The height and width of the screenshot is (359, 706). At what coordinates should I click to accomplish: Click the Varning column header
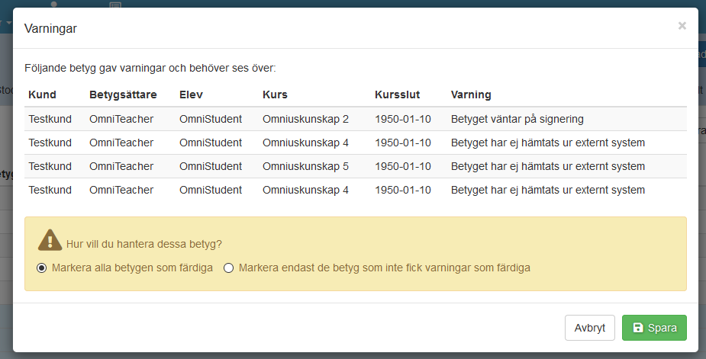[x=471, y=95]
